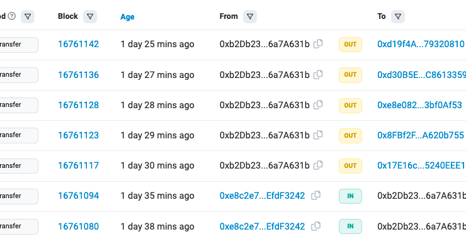Toggle the Age column date format
Image resolution: width=466 pixels, height=239 pixels.
(x=127, y=17)
